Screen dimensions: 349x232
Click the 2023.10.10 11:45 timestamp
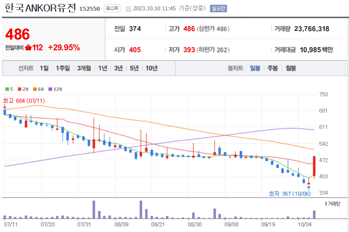[x=154, y=8]
